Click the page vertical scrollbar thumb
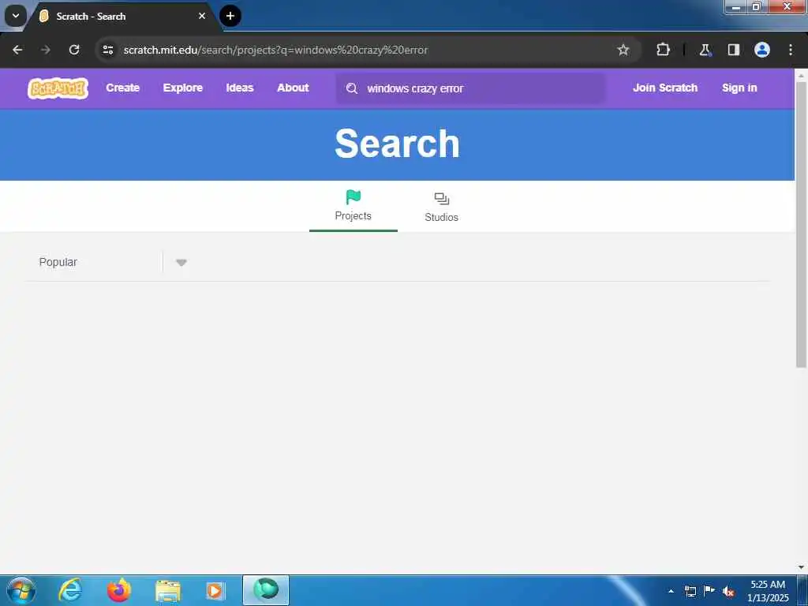This screenshot has width=808, height=606. (801, 225)
